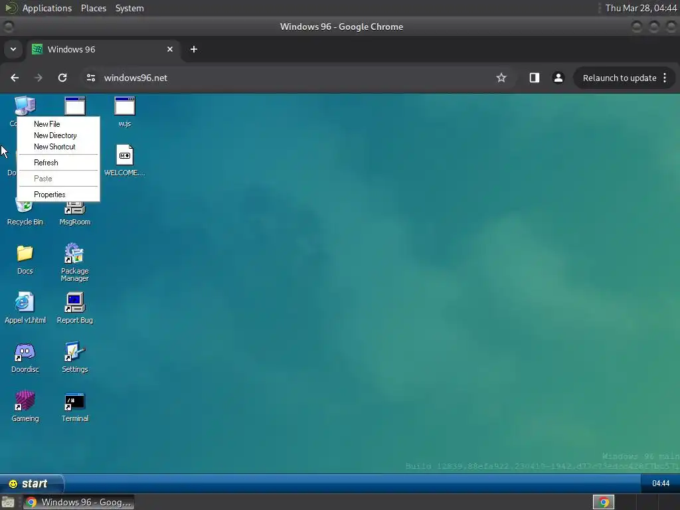This screenshot has width=680, height=510.
Task: Click the show desktop icon in bottom panel
Action: 8,502
